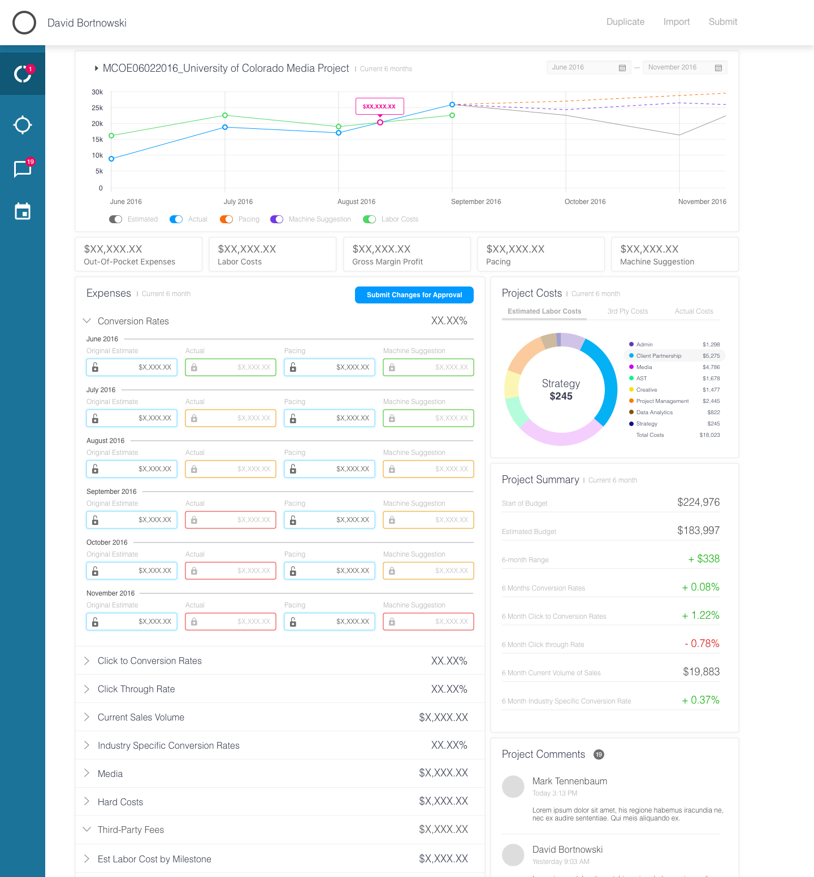Click the Client Partnership blue legend dot
This screenshot has width=814, height=877.
[631, 356]
